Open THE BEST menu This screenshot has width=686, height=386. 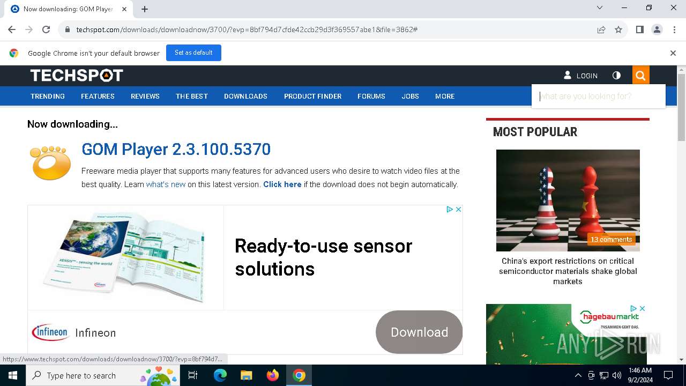[x=192, y=96]
